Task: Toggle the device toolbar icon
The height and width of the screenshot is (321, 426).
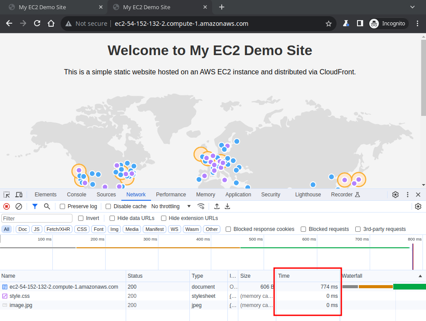Action: (19, 195)
